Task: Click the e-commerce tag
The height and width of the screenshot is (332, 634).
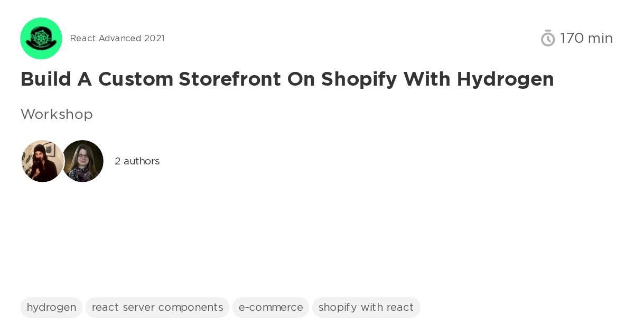Action: [x=271, y=307]
